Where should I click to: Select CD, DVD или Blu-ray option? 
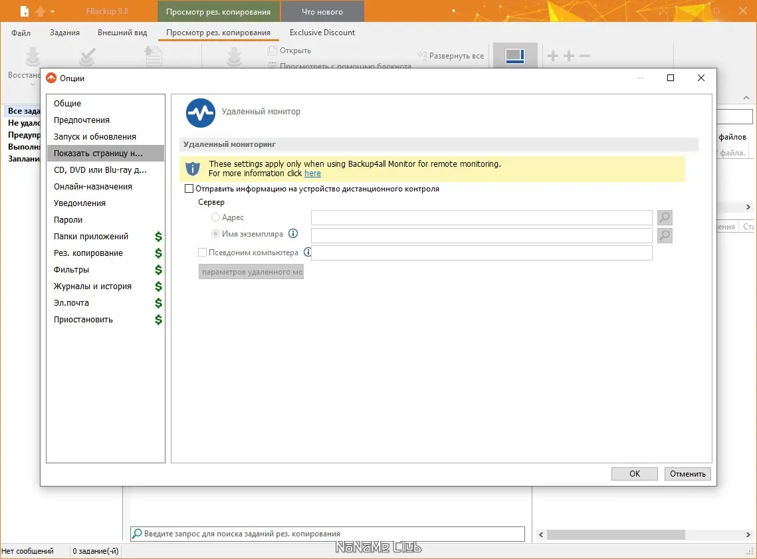tap(106, 170)
